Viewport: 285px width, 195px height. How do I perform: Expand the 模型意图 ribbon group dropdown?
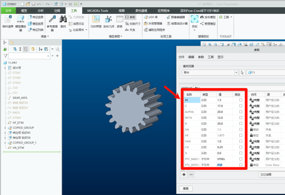(121, 37)
